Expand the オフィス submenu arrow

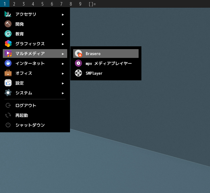pos(63,74)
